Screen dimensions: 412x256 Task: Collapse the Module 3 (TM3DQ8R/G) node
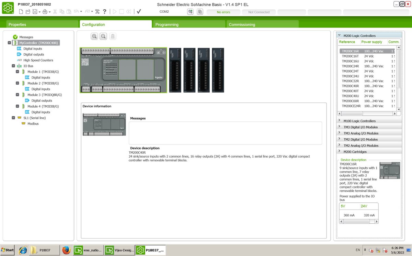(x=18, y=95)
